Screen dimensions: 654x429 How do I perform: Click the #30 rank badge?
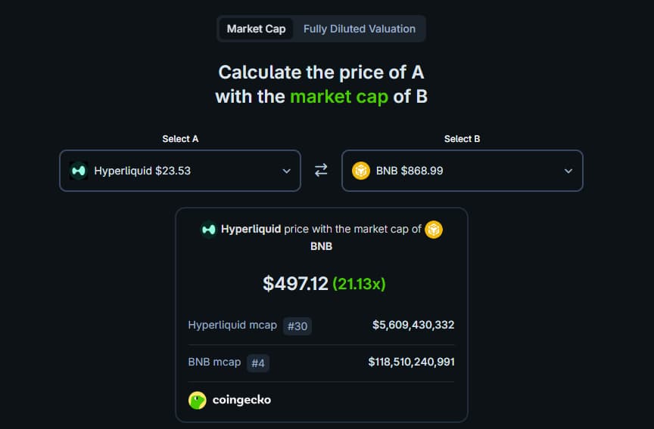click(x=297, y=326)
